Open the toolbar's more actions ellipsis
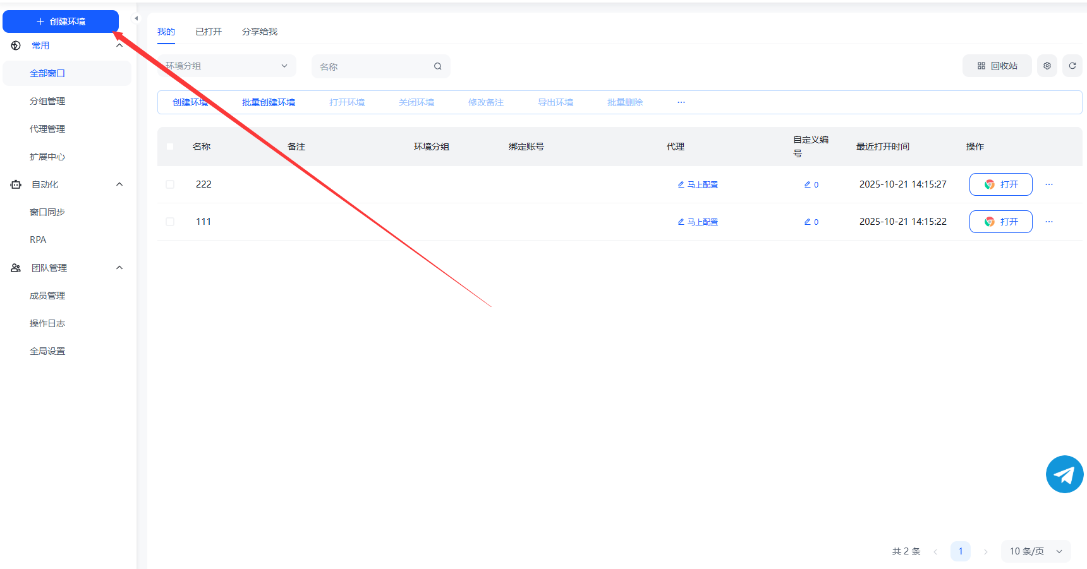The image size is (1087, 569). (x=681, y=102)
